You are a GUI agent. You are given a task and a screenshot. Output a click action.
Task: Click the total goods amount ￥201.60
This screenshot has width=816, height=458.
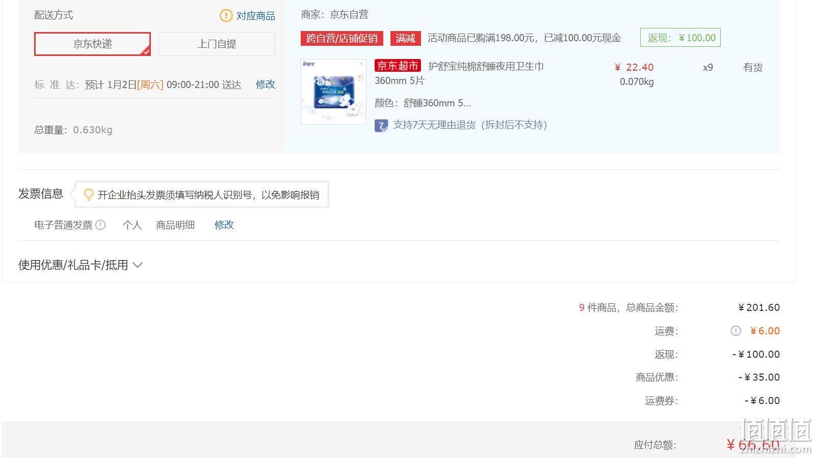(759, 307)
